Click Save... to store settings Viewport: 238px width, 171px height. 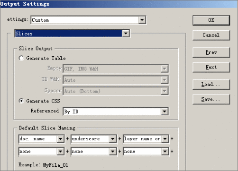point(211,99)
